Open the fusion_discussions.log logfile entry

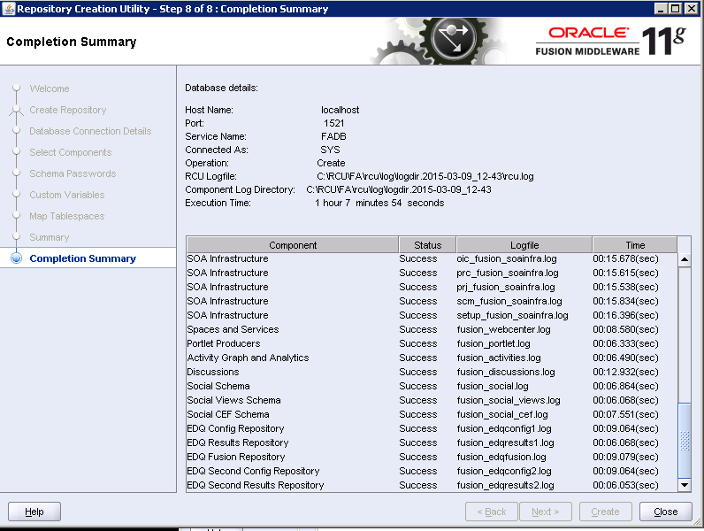point(505,372)
